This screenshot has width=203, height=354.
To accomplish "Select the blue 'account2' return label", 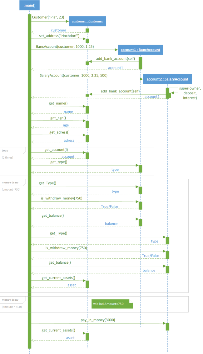I will point(152,97).
